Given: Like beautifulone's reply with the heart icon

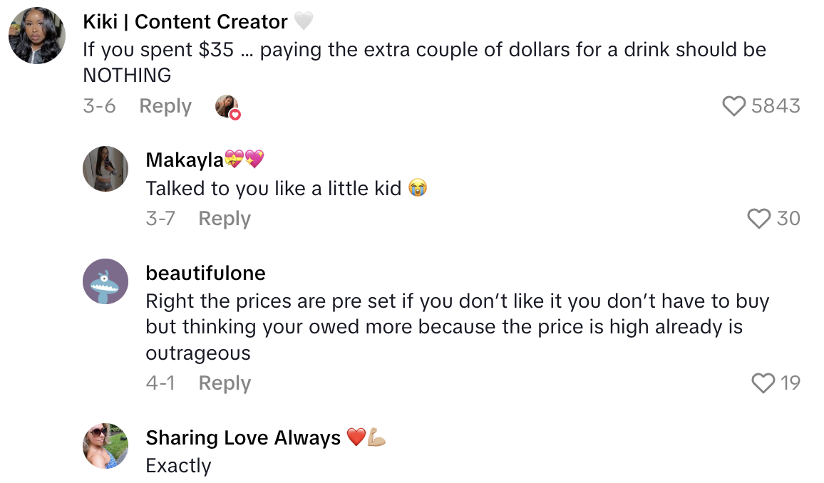Looking at the screenshot, I should 763,383.
